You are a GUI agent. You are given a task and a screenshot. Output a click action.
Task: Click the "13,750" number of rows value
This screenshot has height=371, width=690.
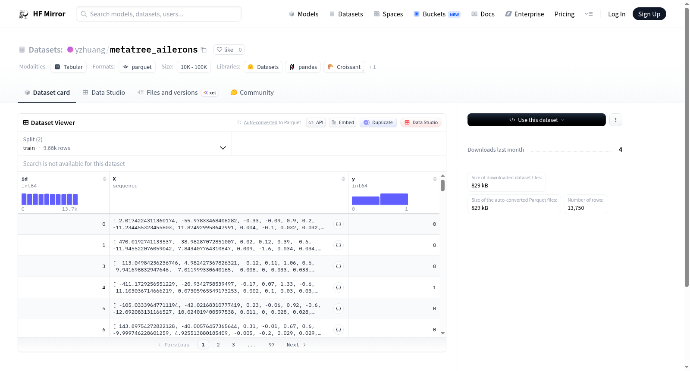(x=576, y=208)
